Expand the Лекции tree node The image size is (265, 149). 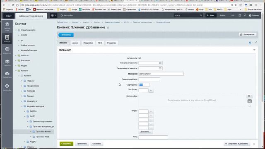[x=22, y=96]
